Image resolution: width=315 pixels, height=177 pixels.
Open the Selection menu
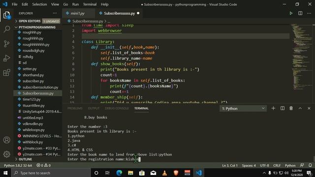39,4
